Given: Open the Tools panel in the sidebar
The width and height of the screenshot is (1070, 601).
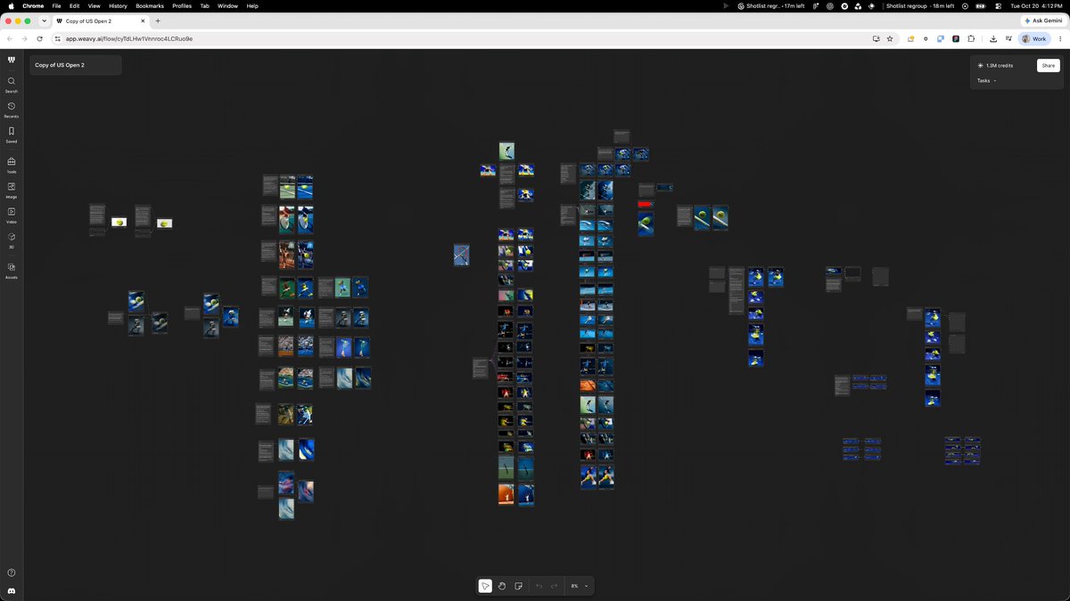Looking at the screenshot, I should click(x=11, y=165).
